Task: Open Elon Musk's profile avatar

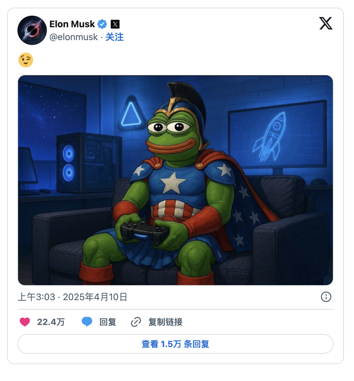Action: coord(32,30)
